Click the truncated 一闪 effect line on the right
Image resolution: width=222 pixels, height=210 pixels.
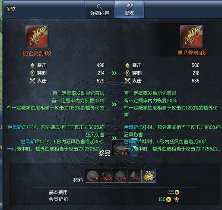(172, 149)
